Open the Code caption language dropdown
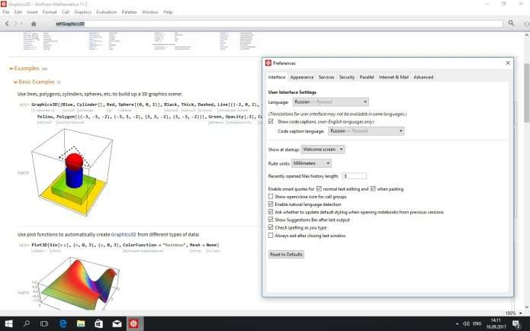Screen dimensions: 530x331 pos(366,131)
